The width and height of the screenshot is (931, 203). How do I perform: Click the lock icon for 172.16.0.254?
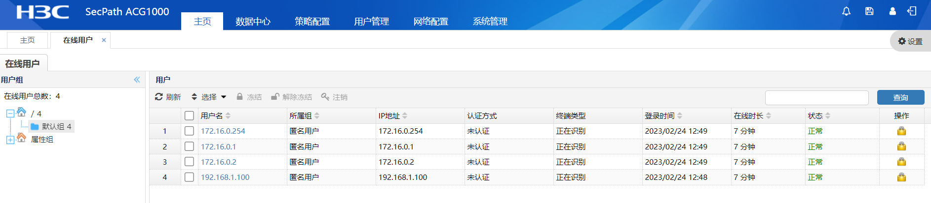click(x=901, y=131)
